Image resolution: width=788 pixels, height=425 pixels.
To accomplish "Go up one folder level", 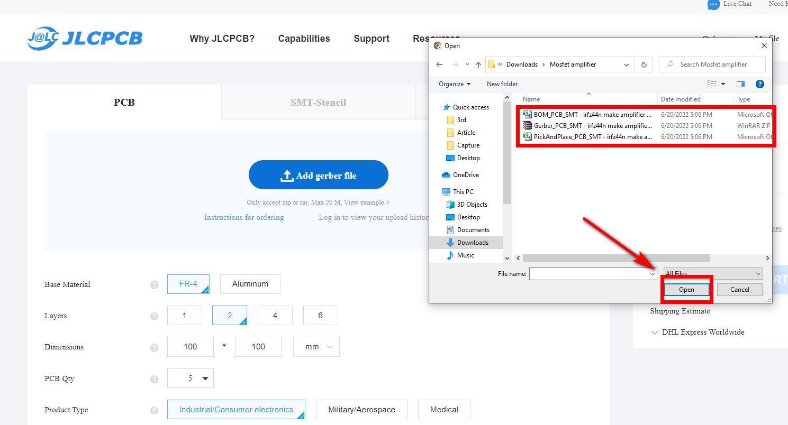I will [x=478, y=64].
